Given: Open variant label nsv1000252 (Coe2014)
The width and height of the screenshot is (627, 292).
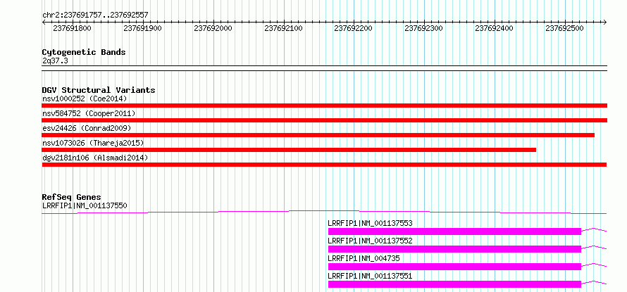Looking at the screenshot, I should point(85,99).
